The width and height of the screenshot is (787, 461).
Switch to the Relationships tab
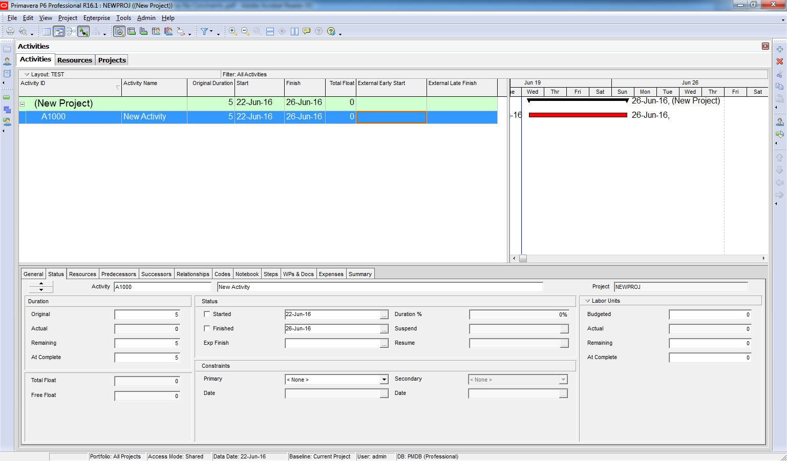[193, 274]
